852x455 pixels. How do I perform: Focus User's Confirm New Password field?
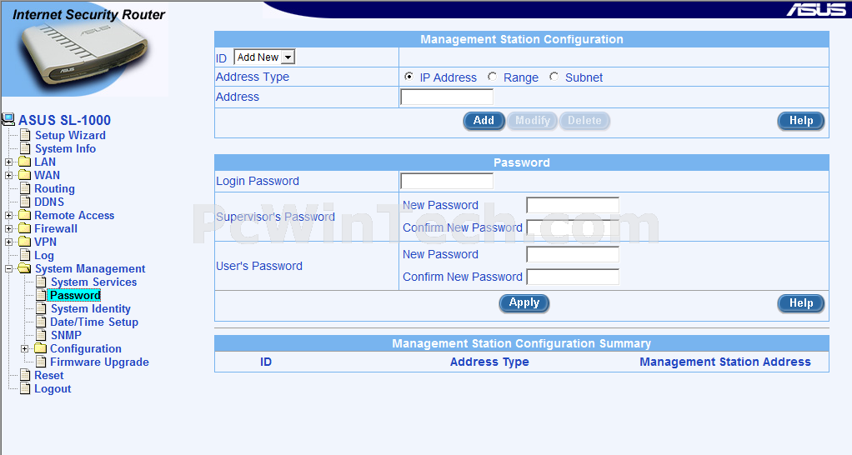tap(573, 277)
